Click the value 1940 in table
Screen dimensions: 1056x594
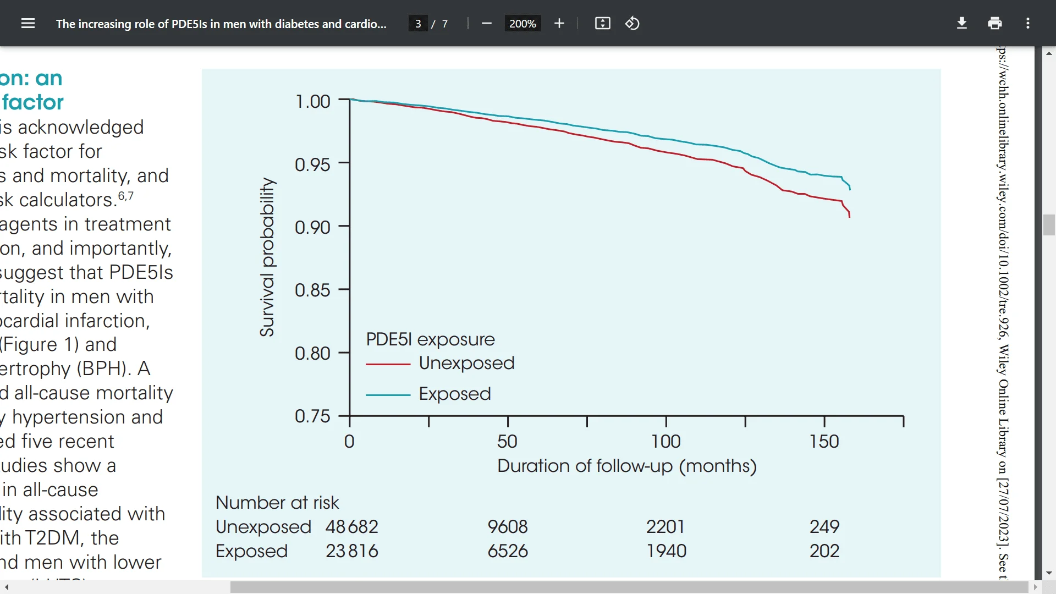tap(666, 551)
